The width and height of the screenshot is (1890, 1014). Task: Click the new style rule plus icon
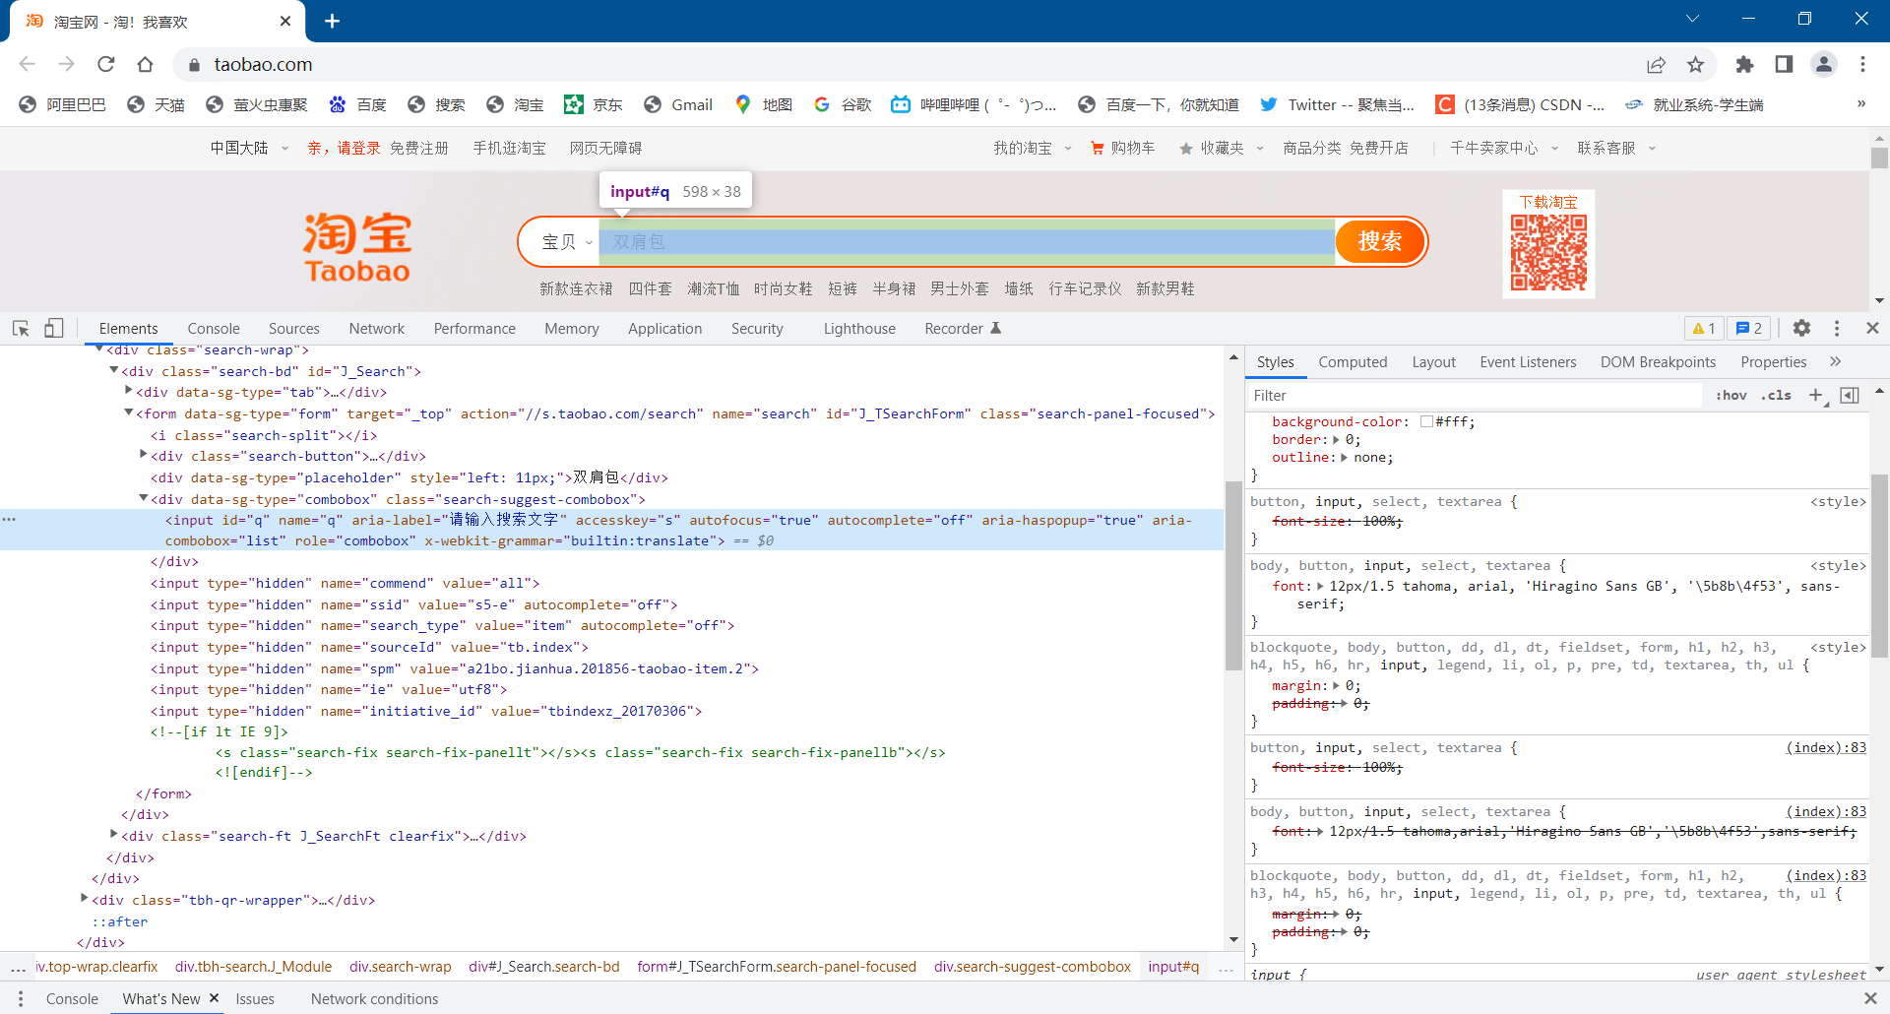[x=1816, y=395]
